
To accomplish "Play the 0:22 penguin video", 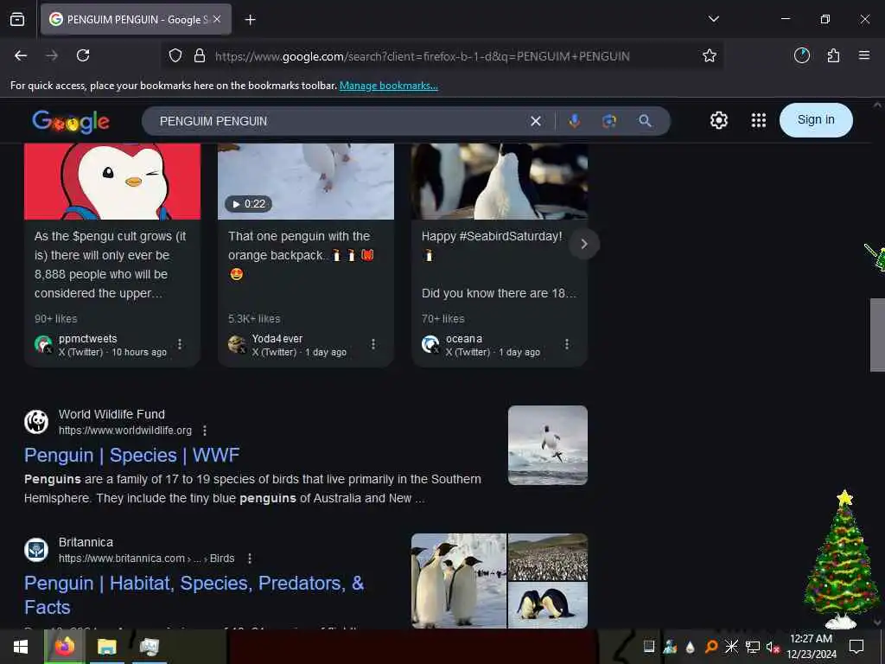I will [306, 182].
